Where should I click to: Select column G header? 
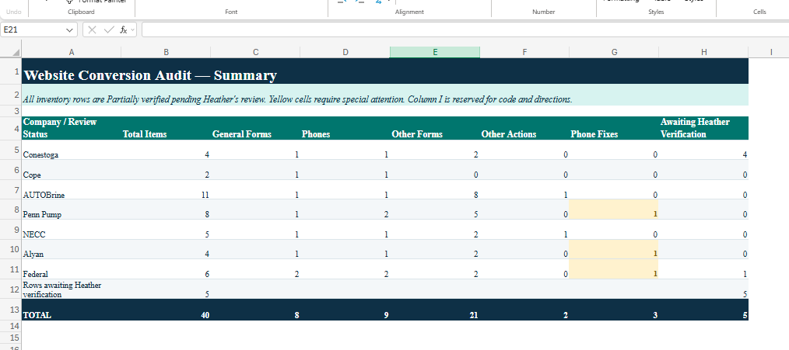pyautogui.click(x=614, y=52)
